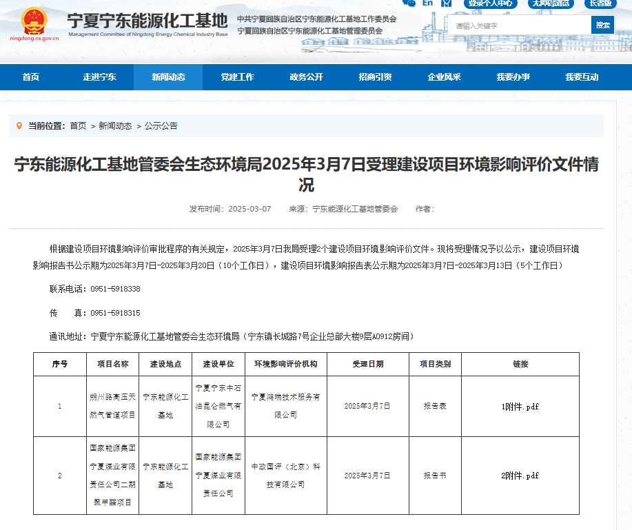Click the 宁夏宁东能源化工基地 site title
Image resolution: width=632 pixels, height=530 pixels.
147,20
